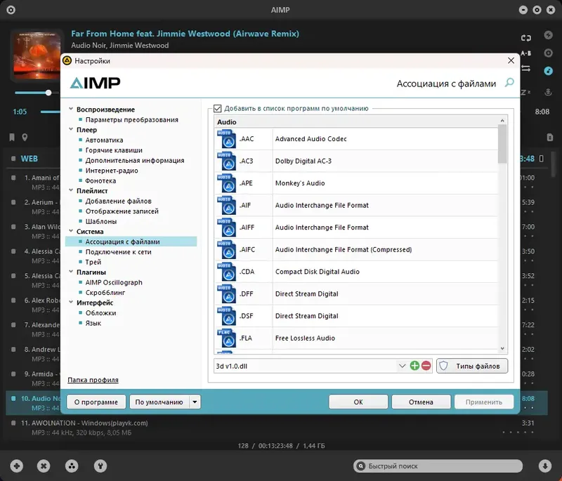Open main menu gear icon in title bar
562x481 pixels.
coord(11,10)
